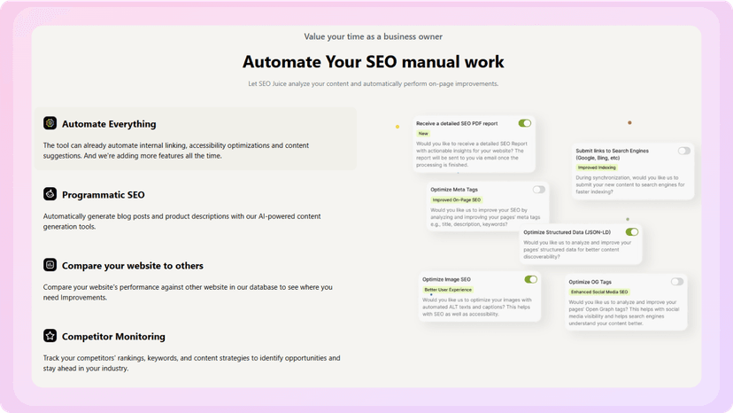Click the Improved Indexing badge
The width and height of the screenshot is (733, 413).
tap(597, 168)
